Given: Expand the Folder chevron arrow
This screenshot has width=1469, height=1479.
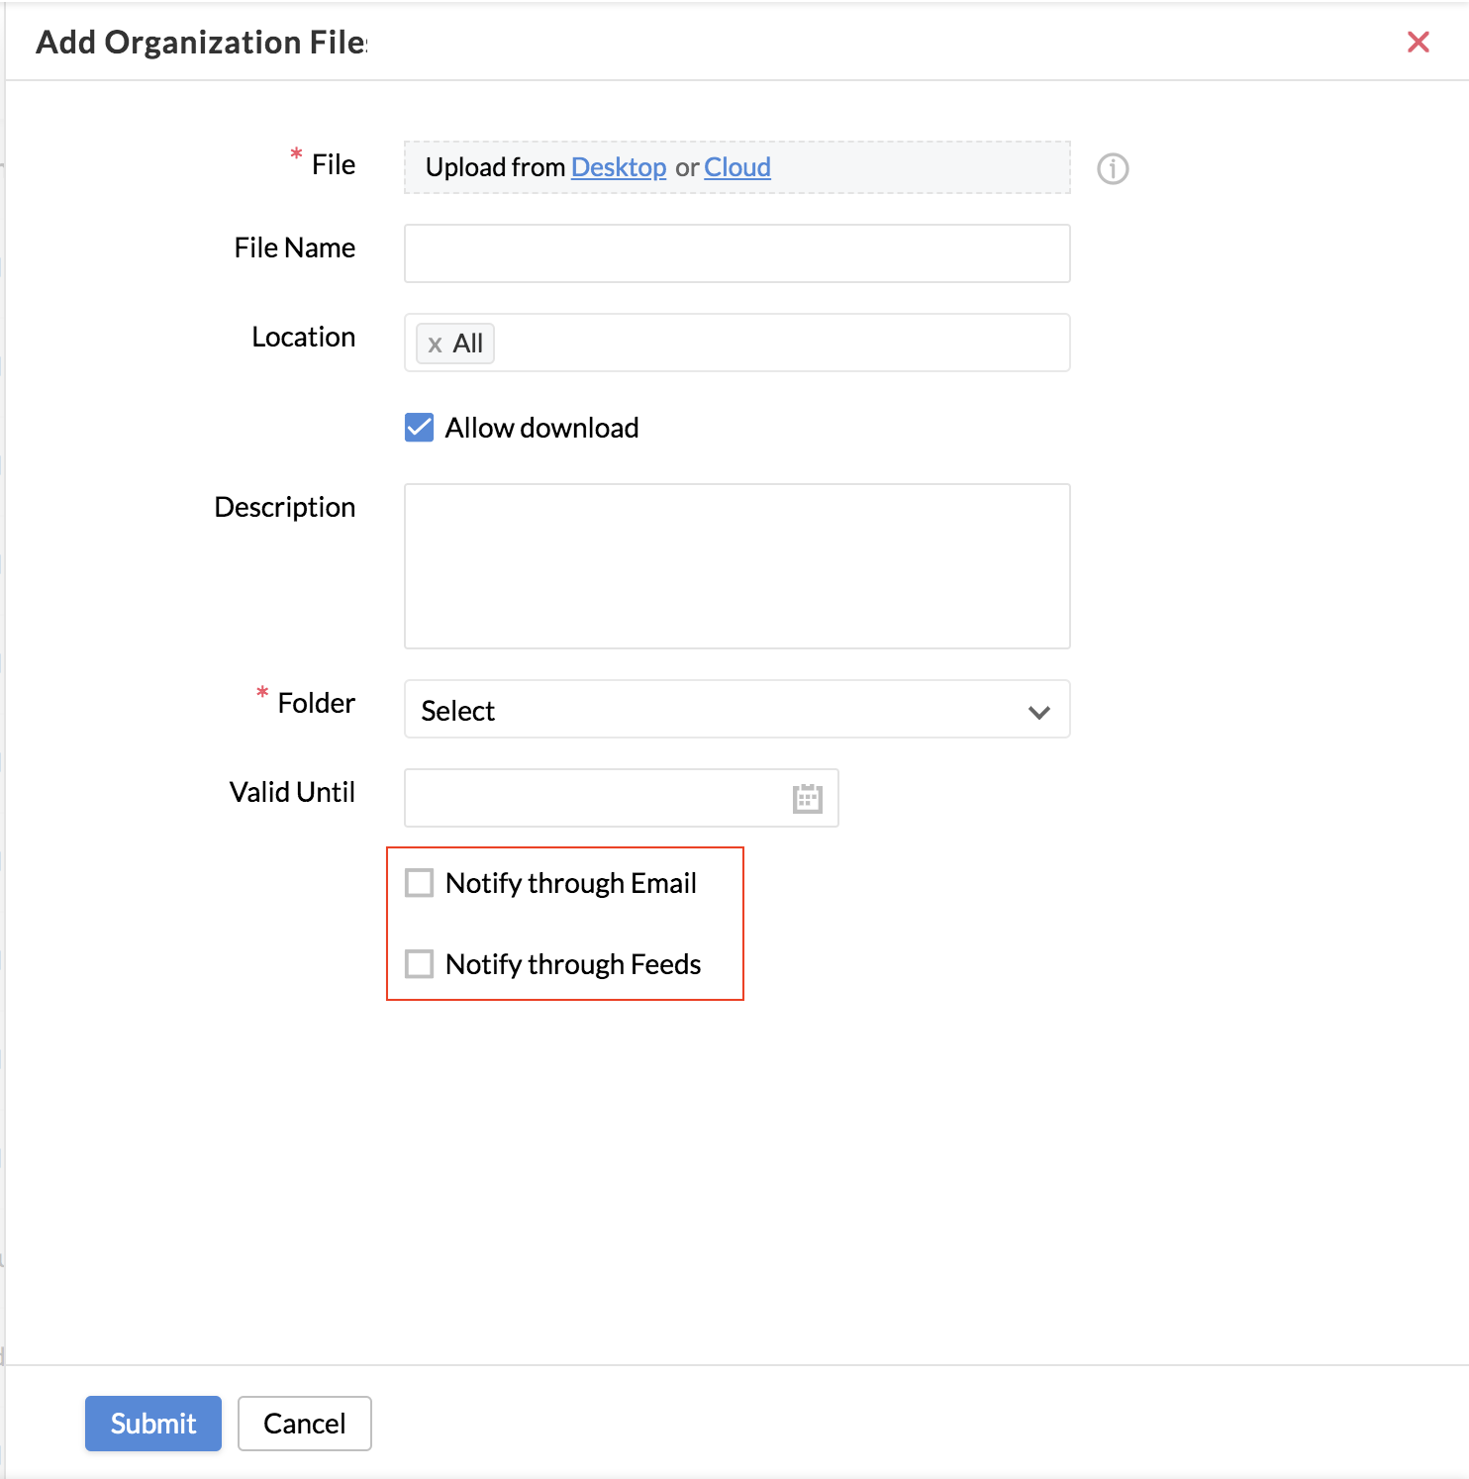Looking at the screenshot, I should pyautogui.click(x=1038, y=711).
